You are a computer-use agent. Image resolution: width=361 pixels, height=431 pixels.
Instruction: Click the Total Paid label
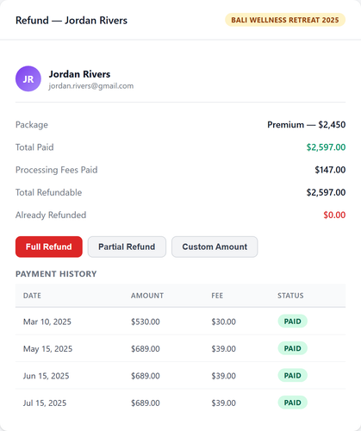click(34, 147)
